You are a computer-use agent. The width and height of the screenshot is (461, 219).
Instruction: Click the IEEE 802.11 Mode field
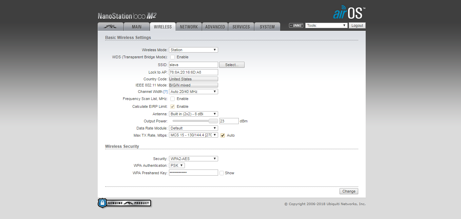pyautogui.click(x=193, y=85)
